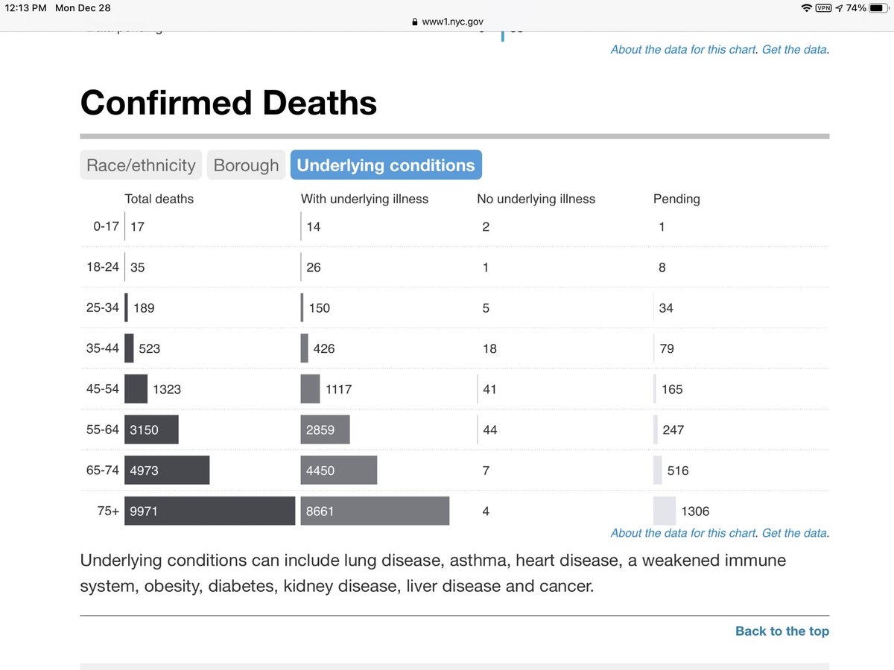Click the 65-74 age group label

(103, 470)
